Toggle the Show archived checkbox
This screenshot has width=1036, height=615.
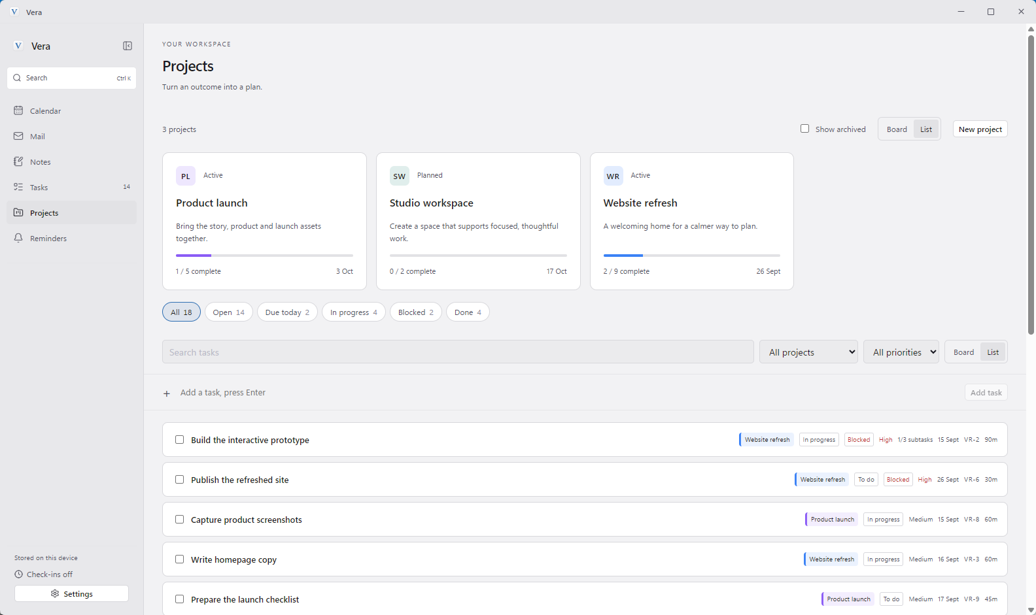click(x=805, y=129)
